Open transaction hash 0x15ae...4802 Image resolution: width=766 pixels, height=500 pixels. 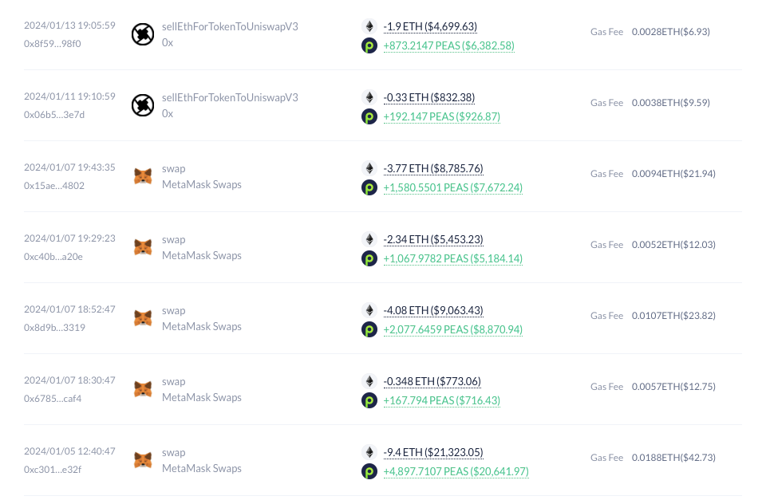click(x=54, y=186)
